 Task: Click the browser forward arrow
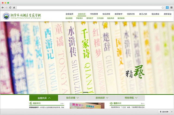pos(7,7)
